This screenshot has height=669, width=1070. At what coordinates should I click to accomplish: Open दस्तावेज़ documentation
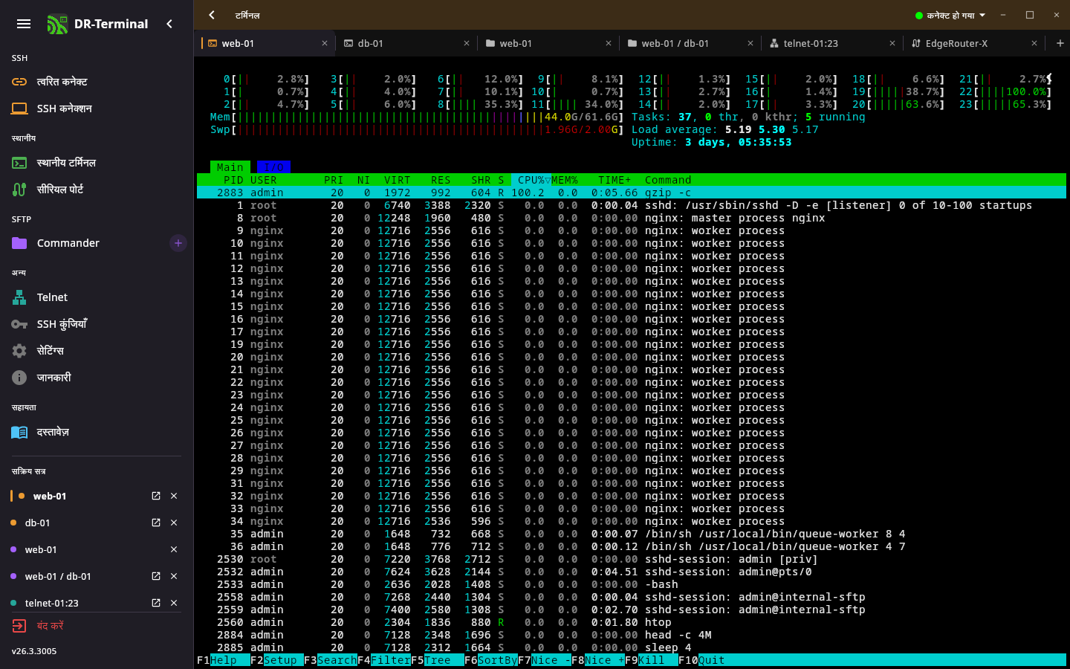[x=97, y=432]
